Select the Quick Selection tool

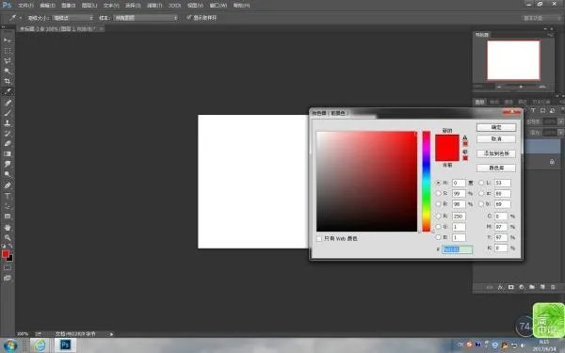pyautogui.click(x=8, y=71)
